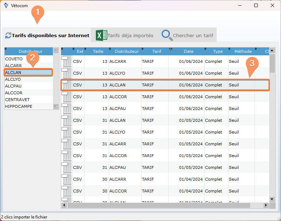
Task: Click table vertical scrollbar down arrow
Action: pos(272,199)
